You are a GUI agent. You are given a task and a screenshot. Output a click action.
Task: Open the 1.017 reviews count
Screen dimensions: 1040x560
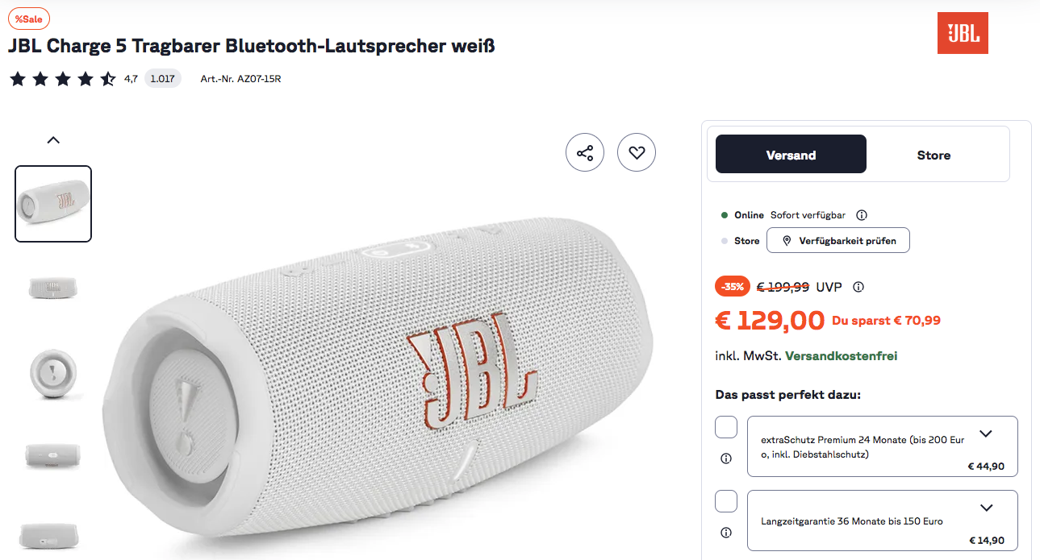(x=163, y=79)
